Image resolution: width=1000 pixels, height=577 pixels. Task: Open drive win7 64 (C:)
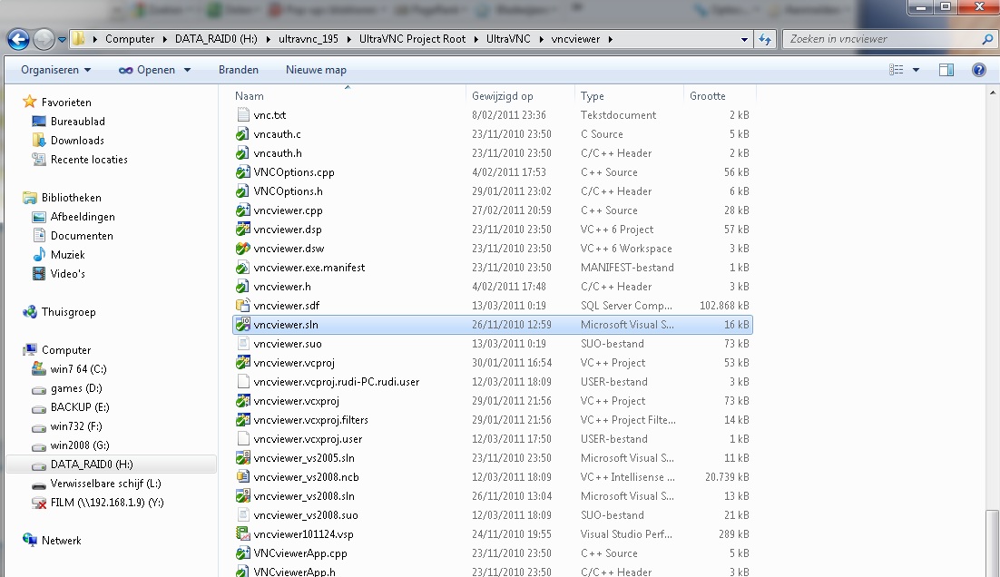click(78, 369)
